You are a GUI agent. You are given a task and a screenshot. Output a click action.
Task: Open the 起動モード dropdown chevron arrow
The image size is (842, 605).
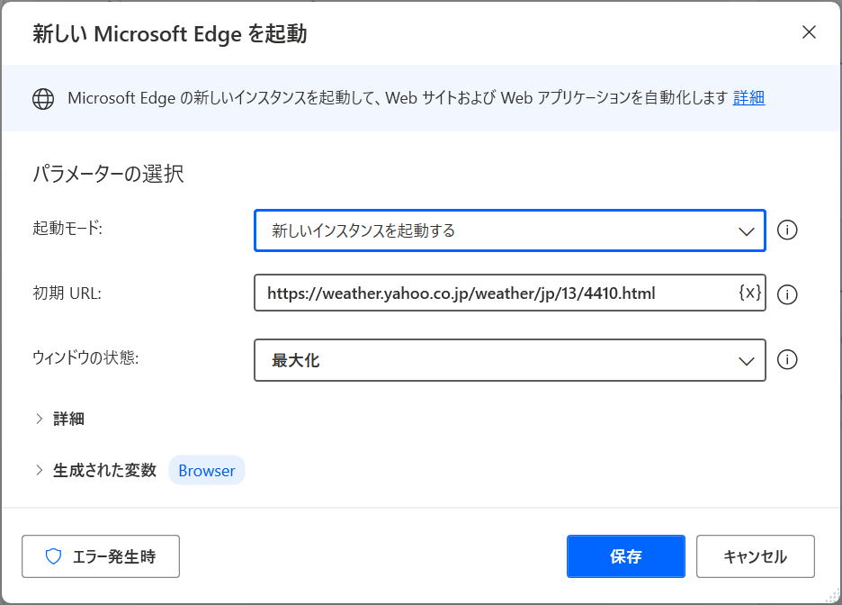(746, 230)
